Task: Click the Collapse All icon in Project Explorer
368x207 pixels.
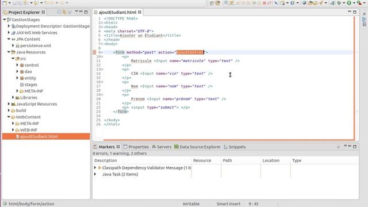Action: click(x=59, y=12)
